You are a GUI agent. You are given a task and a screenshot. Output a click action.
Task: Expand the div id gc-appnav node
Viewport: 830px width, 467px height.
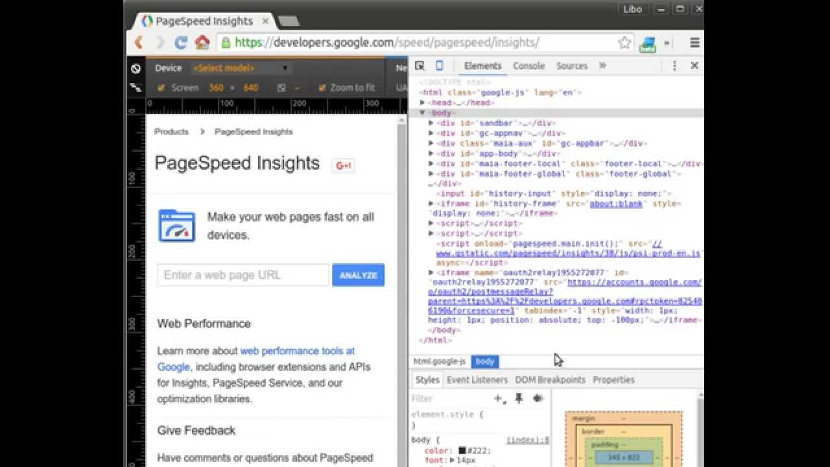click(432, 133)
